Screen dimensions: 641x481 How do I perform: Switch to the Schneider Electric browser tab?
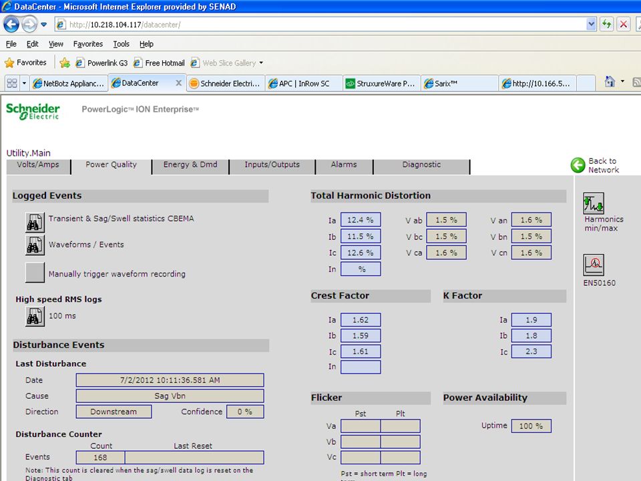[x=226, y=84]
